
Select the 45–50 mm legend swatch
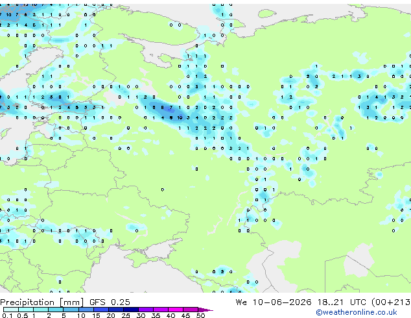(x=191, y=310)
